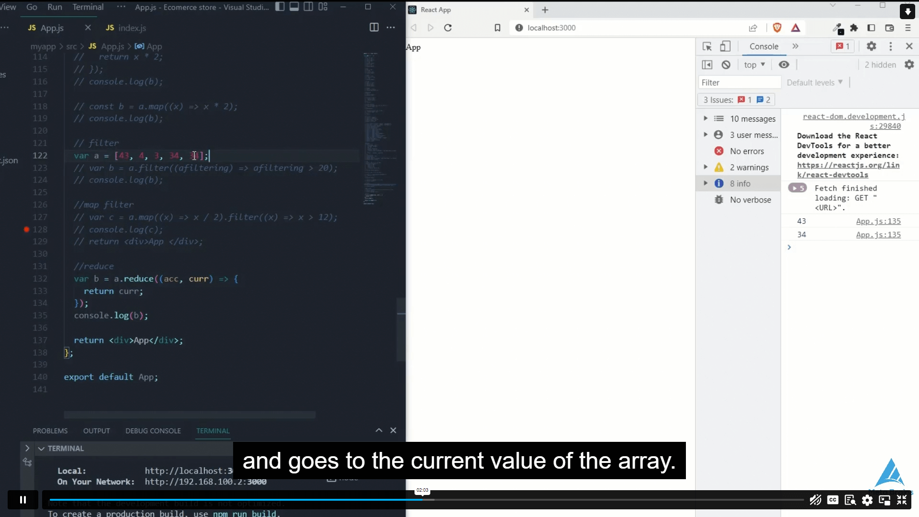Screen dimensions: 919x517
Task: Open the browser Extensions puzzle icon
Action: point(854,28)
